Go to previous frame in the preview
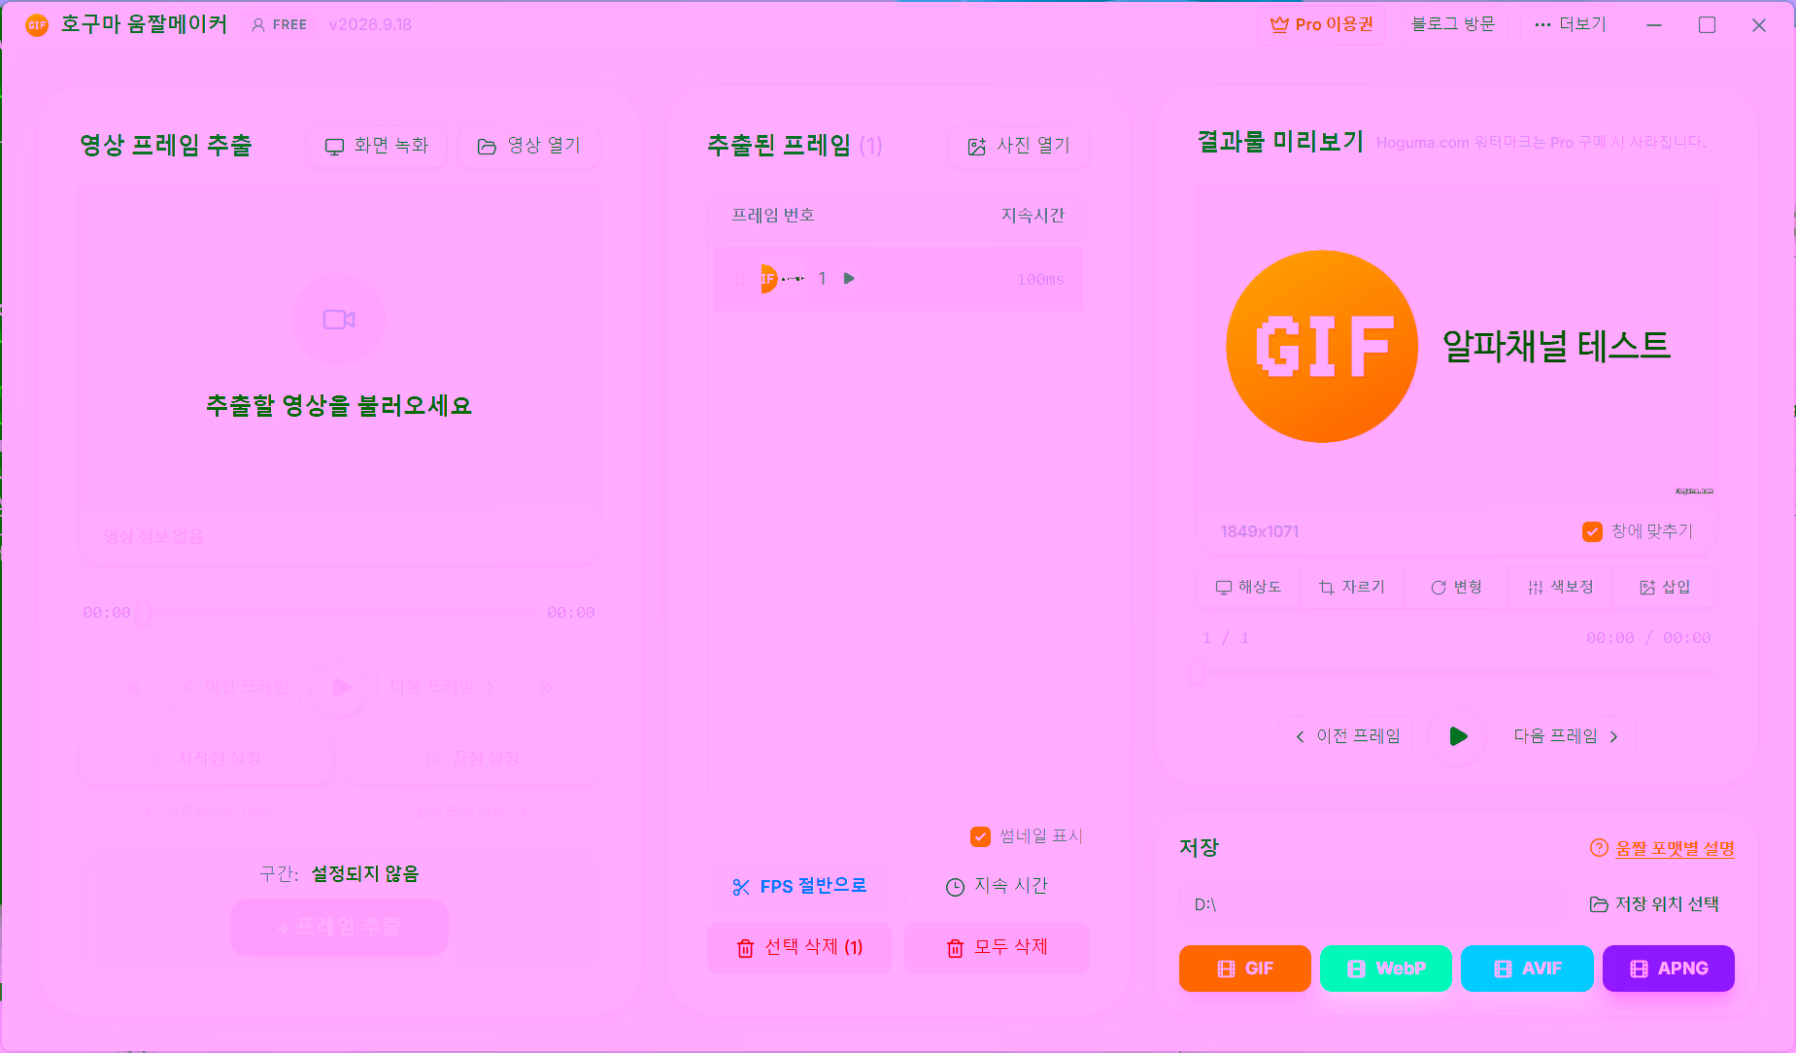Viewport: 1796px width, 1053px height. coord(1347,736)
